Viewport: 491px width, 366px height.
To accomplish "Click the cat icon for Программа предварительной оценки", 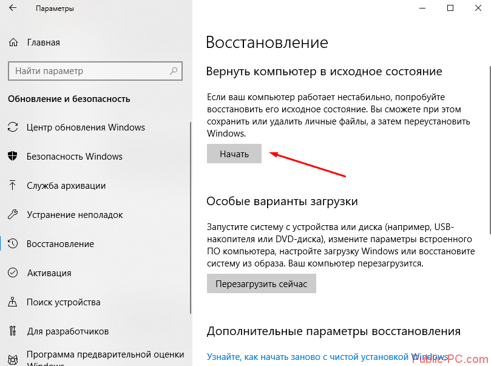I will [x=13, y=360].
